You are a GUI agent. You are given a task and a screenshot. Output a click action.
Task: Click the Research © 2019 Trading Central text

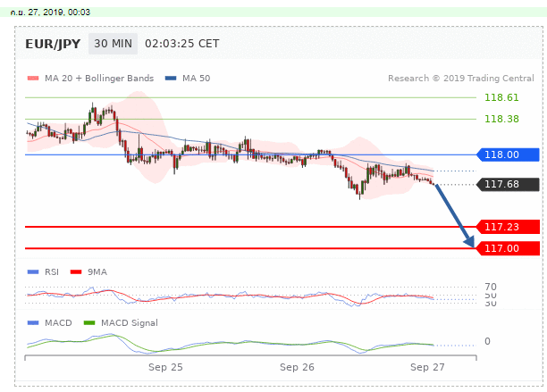pos(461,79)
